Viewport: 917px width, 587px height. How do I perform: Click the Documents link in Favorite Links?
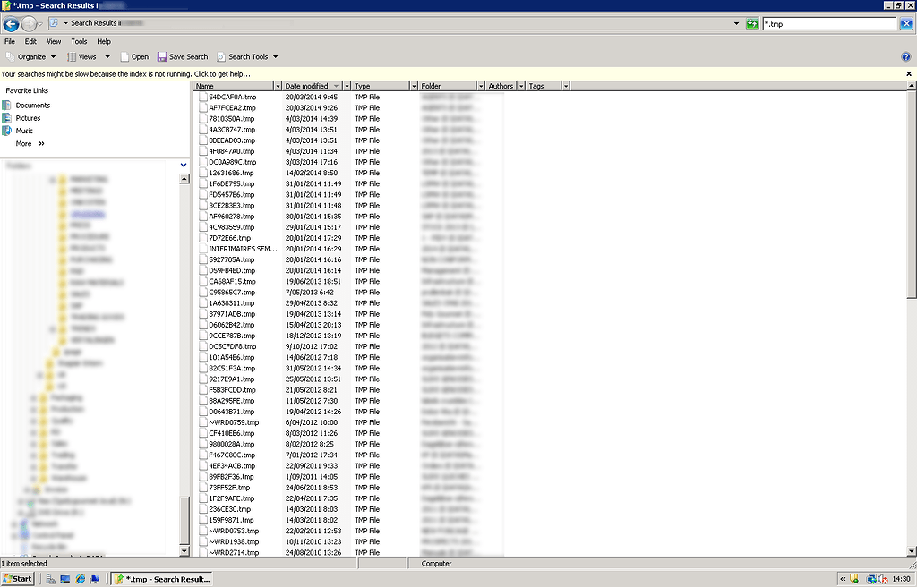click(31, 105)
